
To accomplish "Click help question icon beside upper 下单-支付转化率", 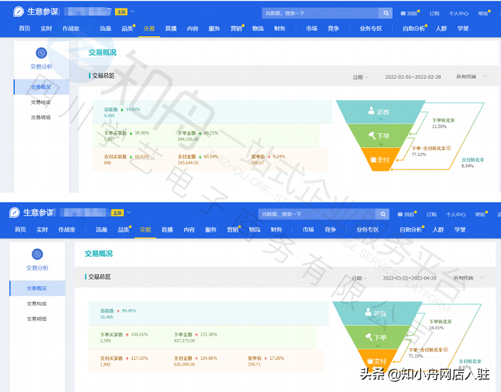I will 449,148.
